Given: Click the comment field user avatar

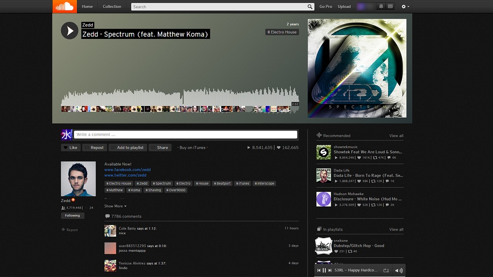Looking at the screenshot, I should (x=67, y=135).
